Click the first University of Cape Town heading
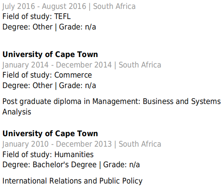The width and height of the screenshot is (223, 187). click(50, 54)
